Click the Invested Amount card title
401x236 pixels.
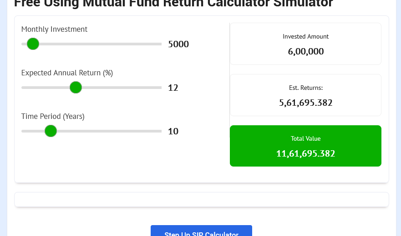tap(305, 36)
